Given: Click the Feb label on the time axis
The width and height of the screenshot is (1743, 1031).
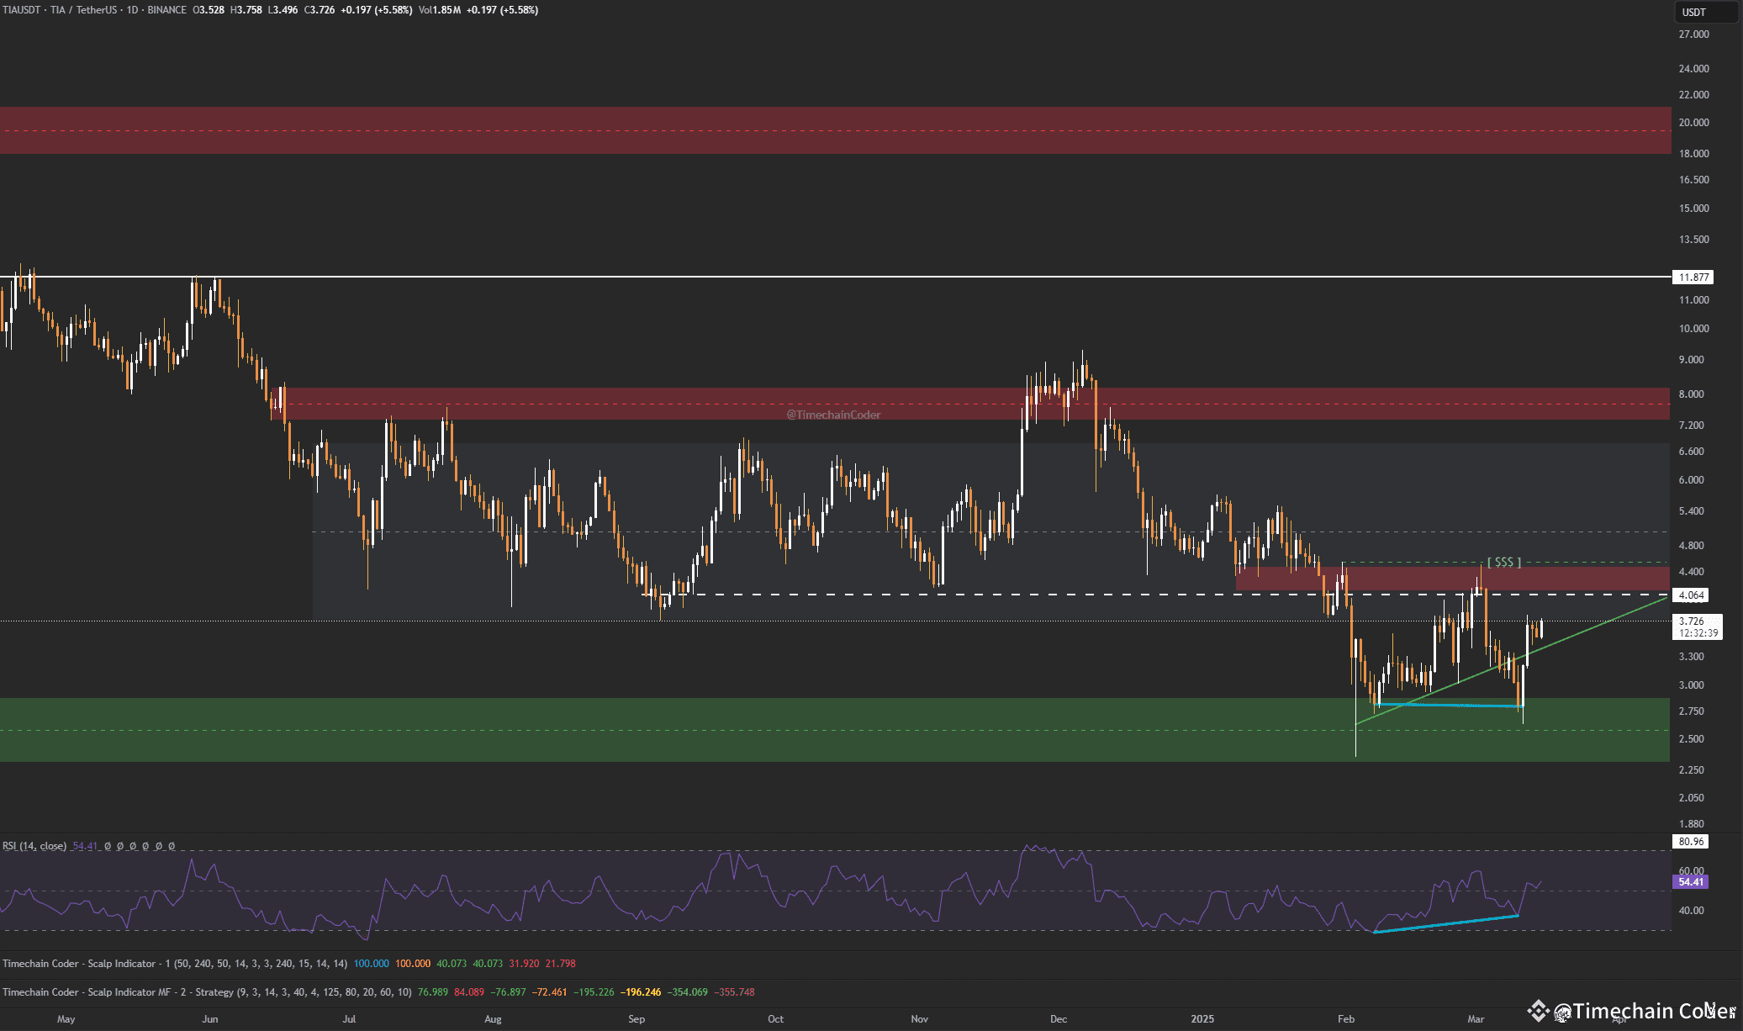Looking at the screenshot, I should point(1346,1019).
